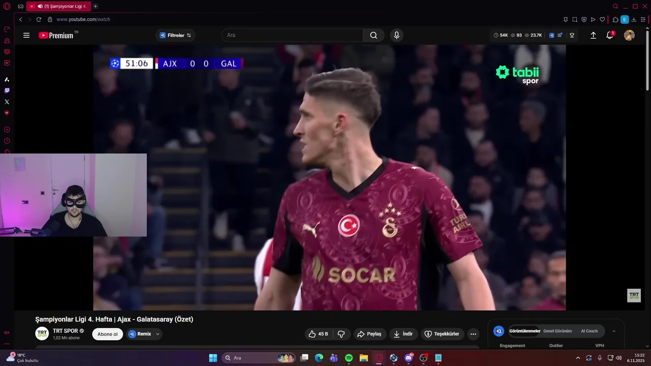Click the pinboard pin icon in address bar
This screenshot has width=651, height=366.
[x=566, y=19]
